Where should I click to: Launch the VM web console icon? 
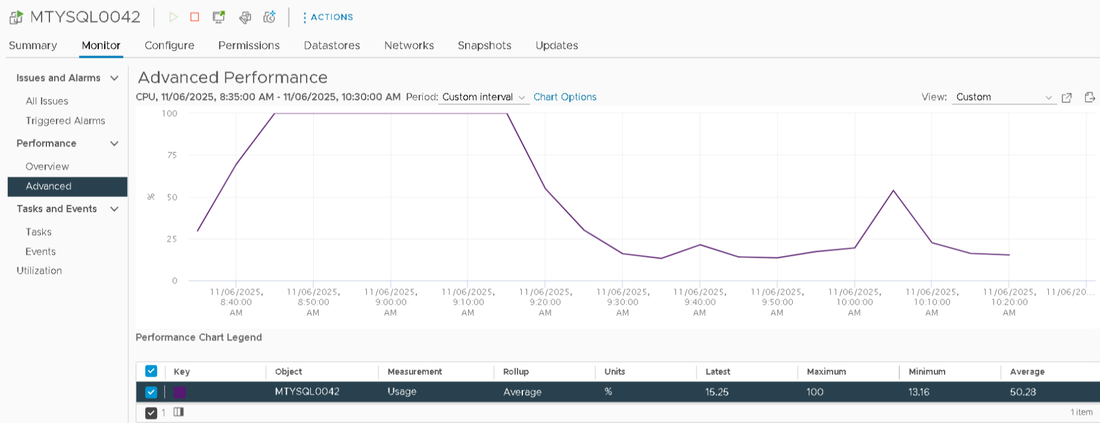pos(219,17)
